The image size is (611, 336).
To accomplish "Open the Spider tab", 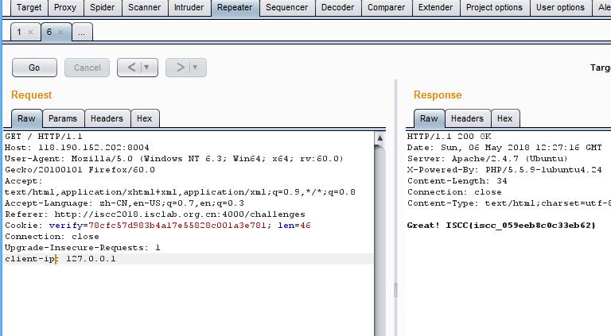I will click(103, 7).
